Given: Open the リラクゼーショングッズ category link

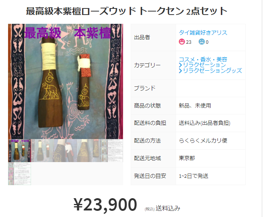Looking at the screenshot, I should [212, 70].
